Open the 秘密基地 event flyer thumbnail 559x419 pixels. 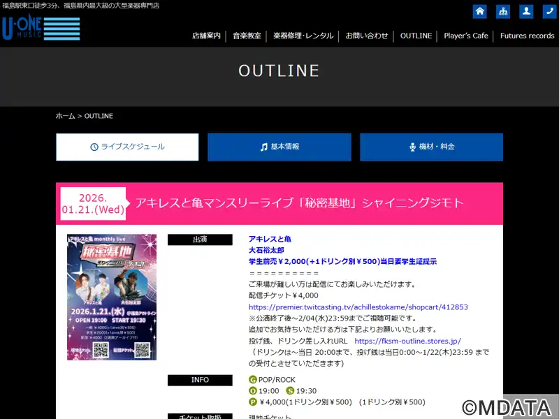pos(112,297)
